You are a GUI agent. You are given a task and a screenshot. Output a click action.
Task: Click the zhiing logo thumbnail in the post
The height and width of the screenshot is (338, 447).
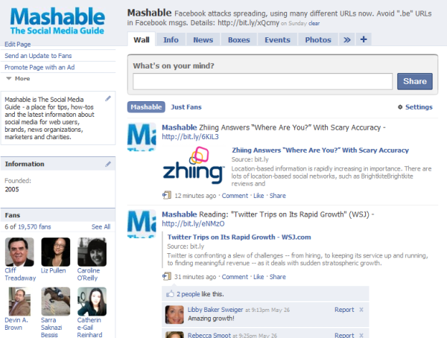pyautogui.click(x=194, y=165)
